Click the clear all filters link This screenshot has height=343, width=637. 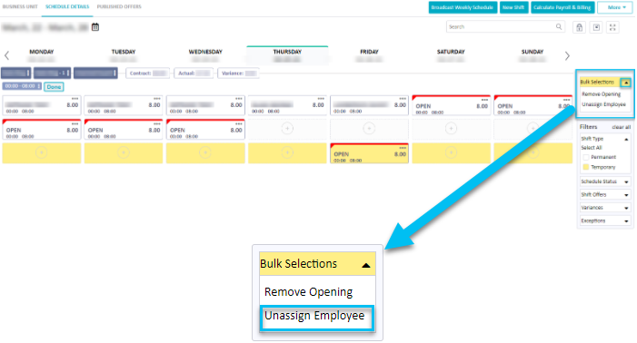(622, 127)
